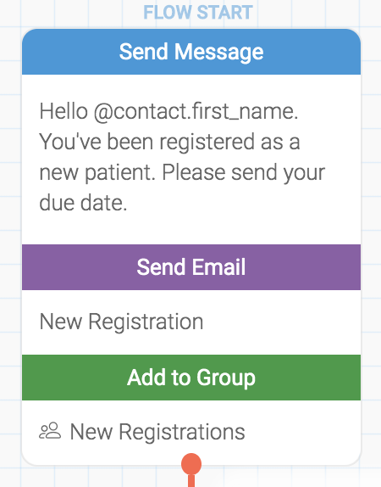This screenshot has height=487, width=381.
Task: Click blank area beneath the 'due date.' text
Action: (191, 230)
